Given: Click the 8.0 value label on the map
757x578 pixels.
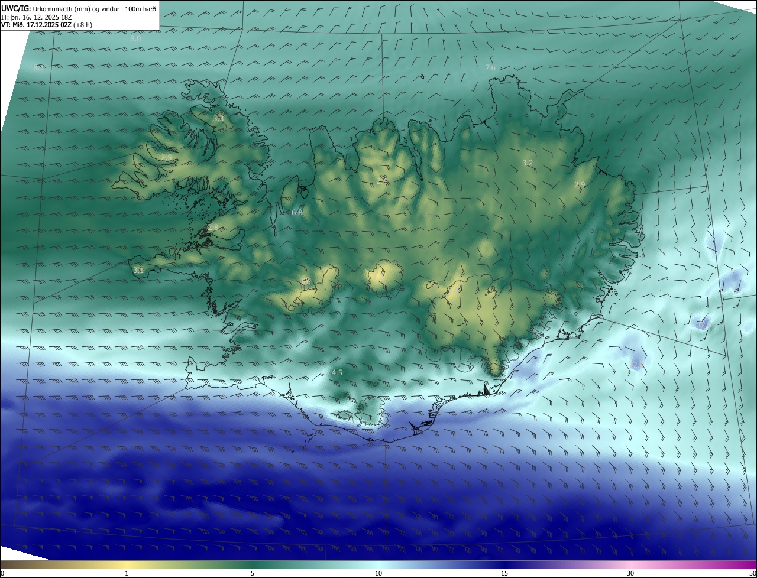Looking at the screenshot, I should click(135, 38).
